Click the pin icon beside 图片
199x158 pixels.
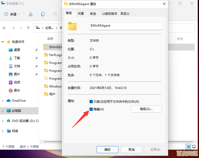(37, 74)
